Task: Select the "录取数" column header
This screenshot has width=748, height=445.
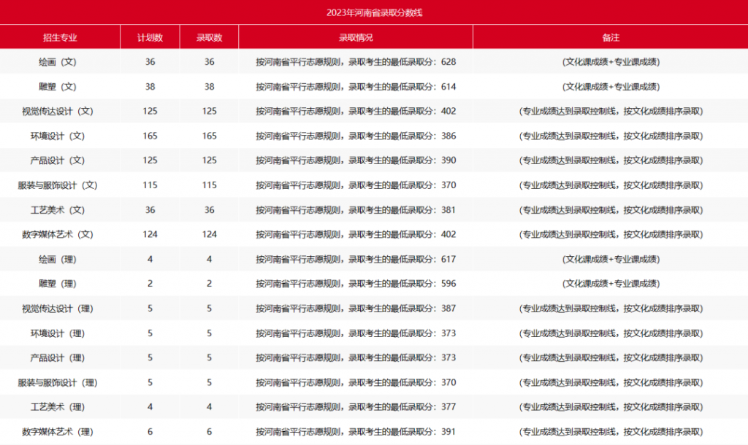Action: click(x=210, y=38)
